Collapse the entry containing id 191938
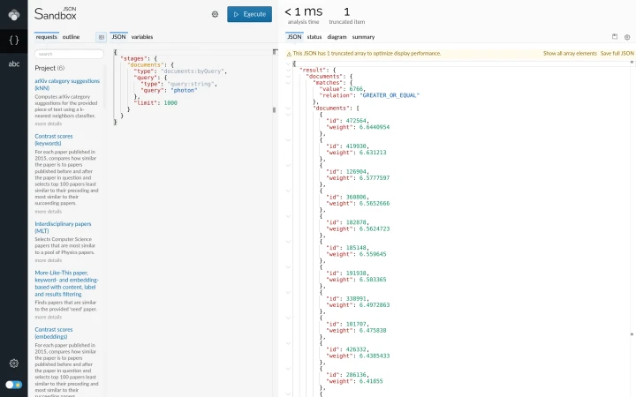This screenshot has width=636, height=397. click(288, 267)
